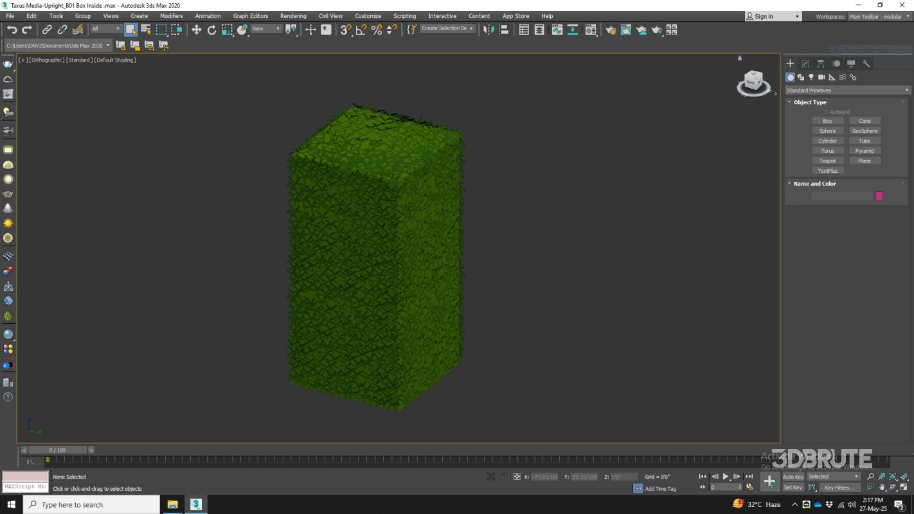Open the Modifiers menu
Viewport: 914px width, 514px height.
(171, 15)
